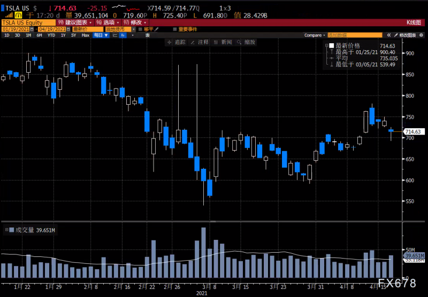The width and height of the screenshot is (428, 297).
Task: Switch to 表 table view
Action: (x=148, y=35)
